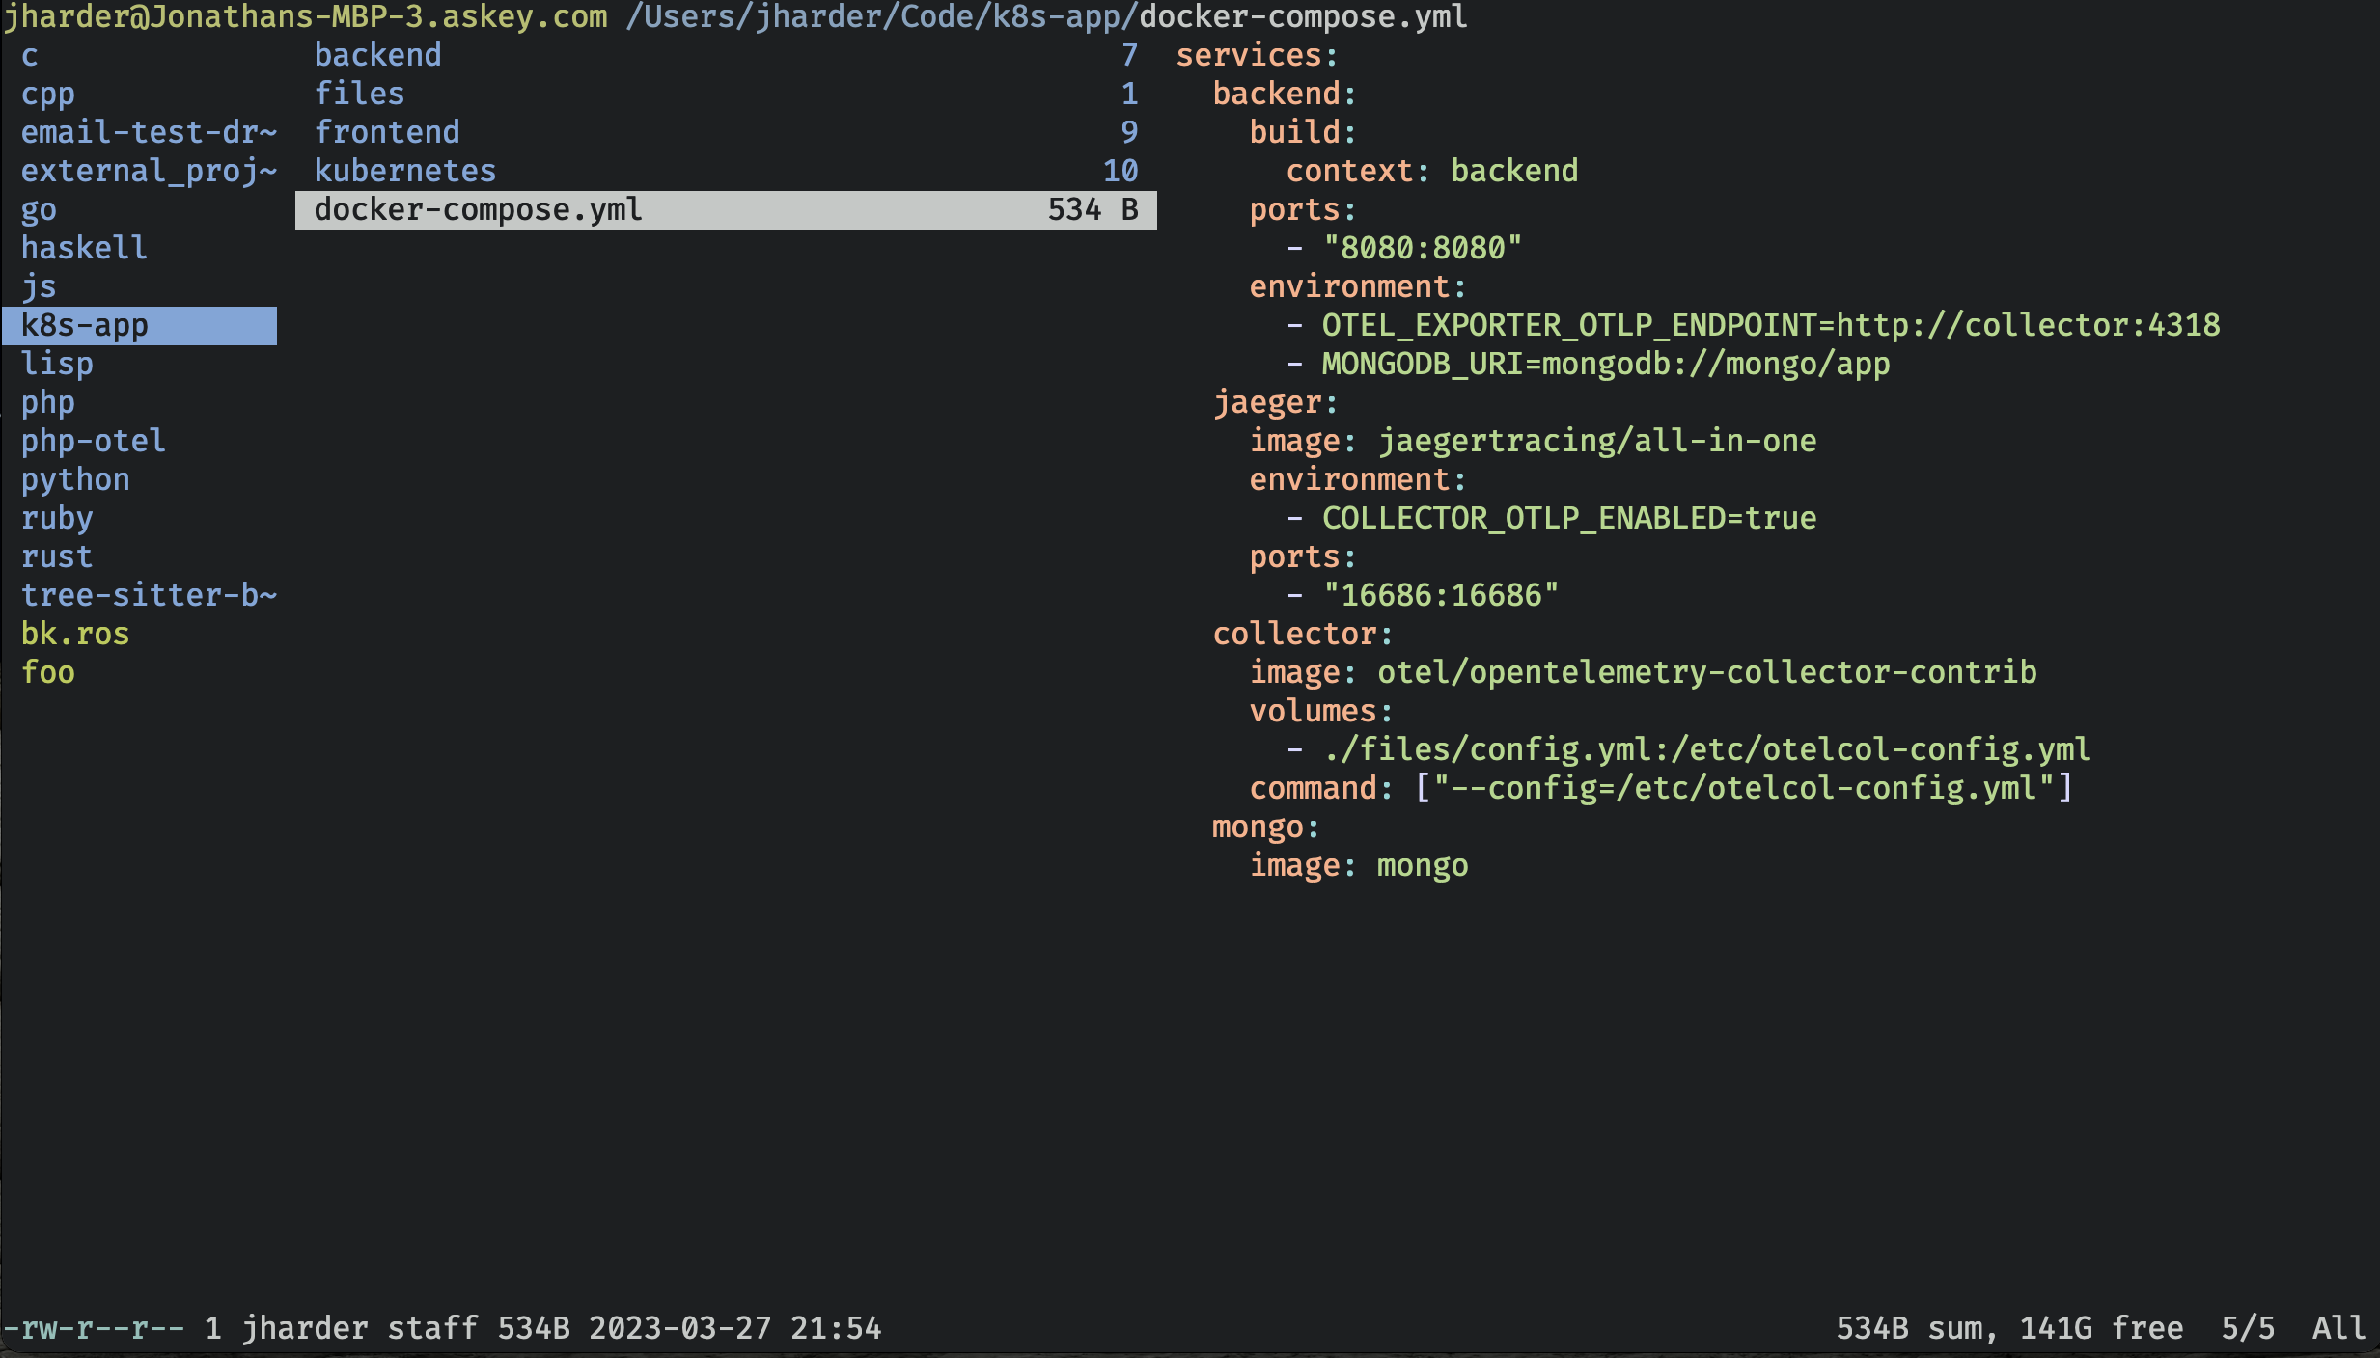The width and height of the screenshot is (2380, 1358).
Task: Select the 'ruby' directory
Action: 57,519
